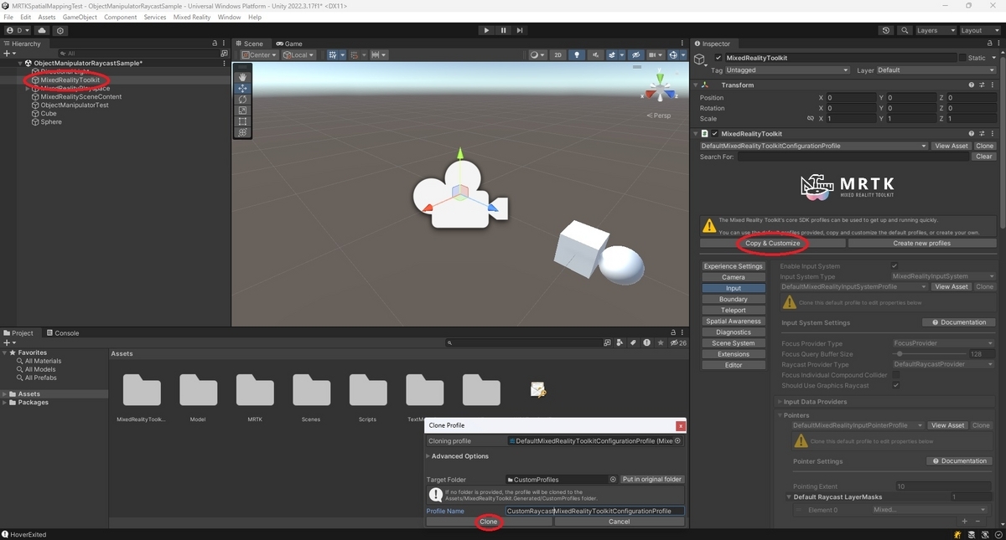Toggle MixedRealityToolkit GameObject active checkbox

tap(718, 58)
